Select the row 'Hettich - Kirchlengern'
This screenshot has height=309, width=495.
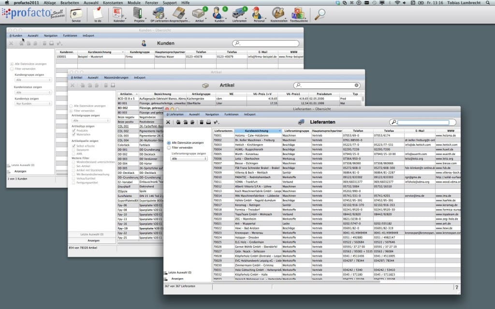336,145
